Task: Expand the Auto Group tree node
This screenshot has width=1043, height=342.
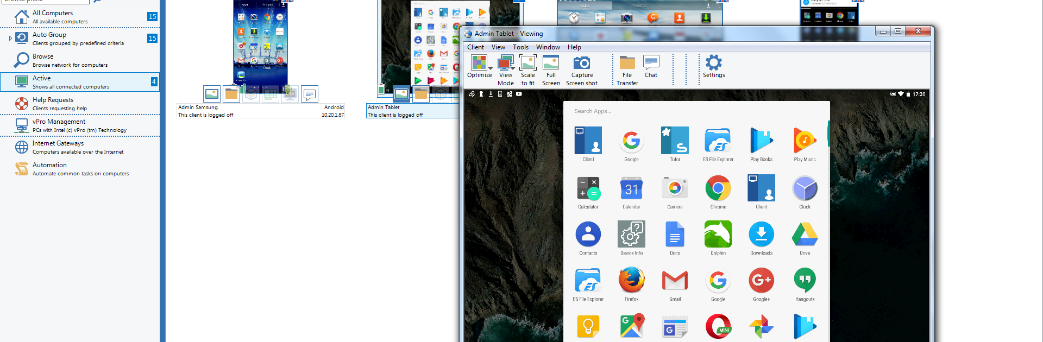Action: (10, 38)
